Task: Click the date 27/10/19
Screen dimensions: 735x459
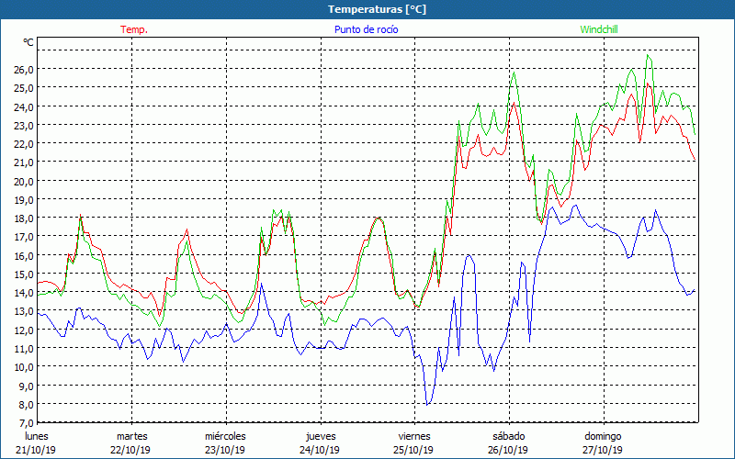Action: point(604,450)
